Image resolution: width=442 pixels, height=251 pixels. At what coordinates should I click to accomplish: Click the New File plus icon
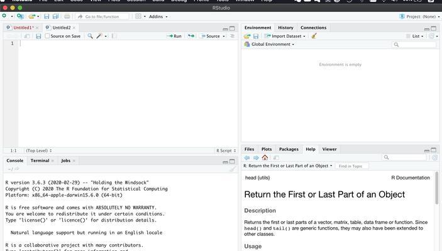tap(4, 16)
